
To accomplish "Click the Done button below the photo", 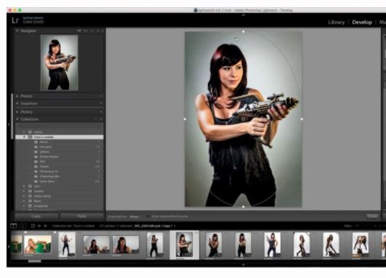I will tap(372, 216).
